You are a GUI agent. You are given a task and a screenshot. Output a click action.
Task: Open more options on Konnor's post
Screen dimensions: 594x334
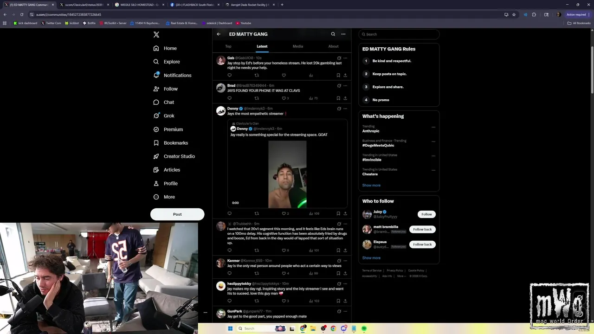[345, 261]
